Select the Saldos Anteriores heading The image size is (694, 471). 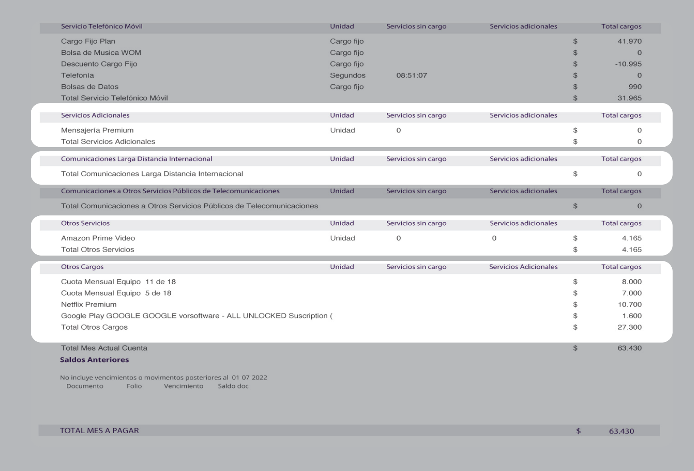pyautogui.click(x=95, y=359)
